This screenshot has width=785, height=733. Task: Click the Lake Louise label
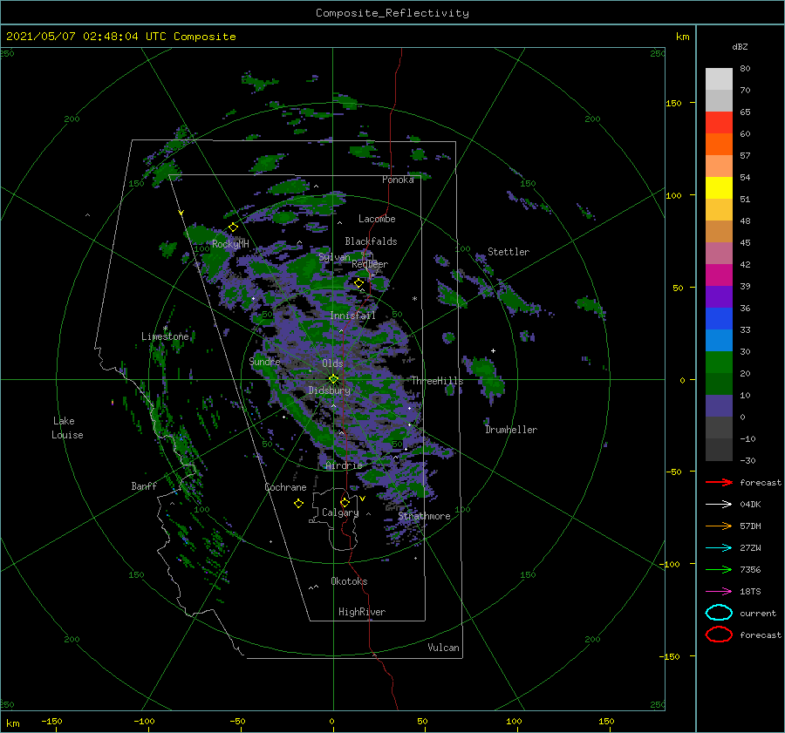pos(67,428)
